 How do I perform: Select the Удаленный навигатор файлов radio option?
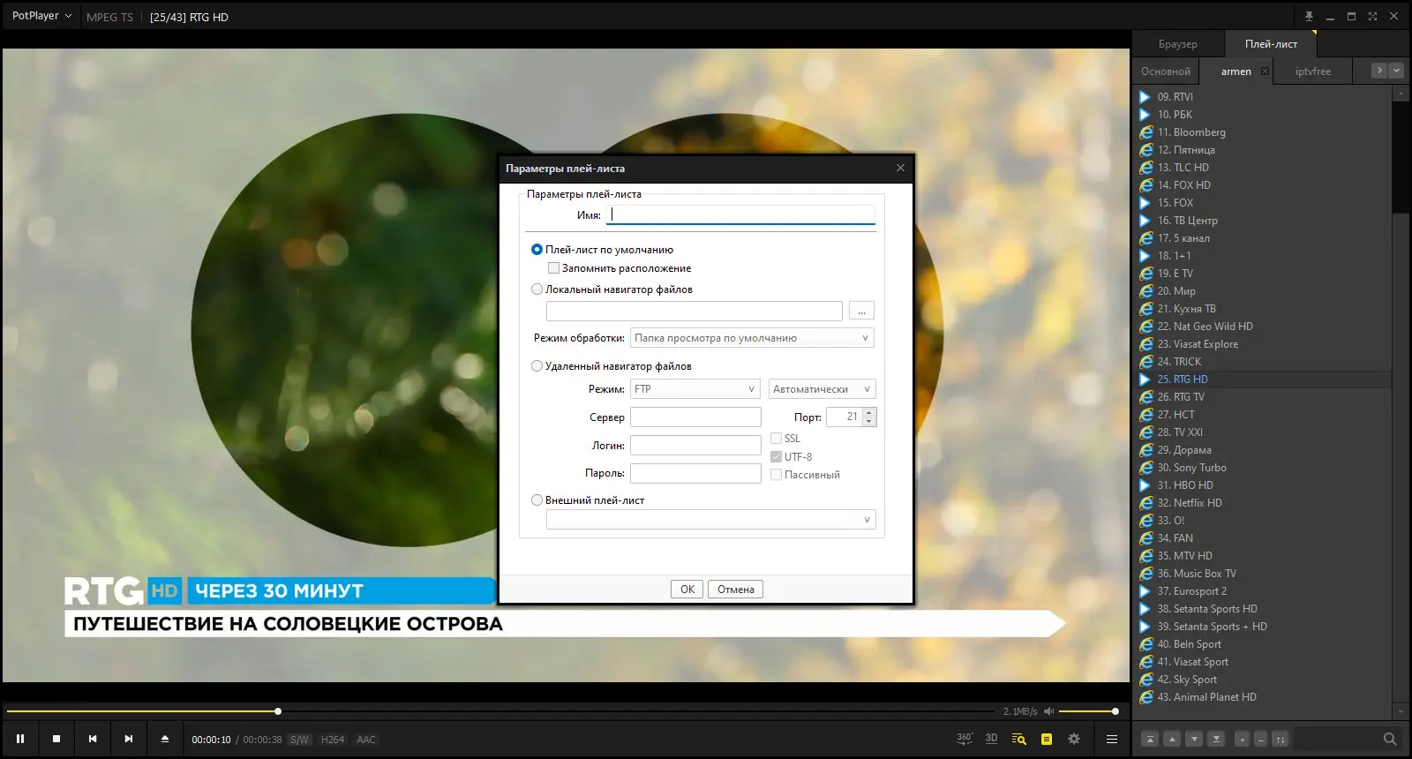coord(537,366)
